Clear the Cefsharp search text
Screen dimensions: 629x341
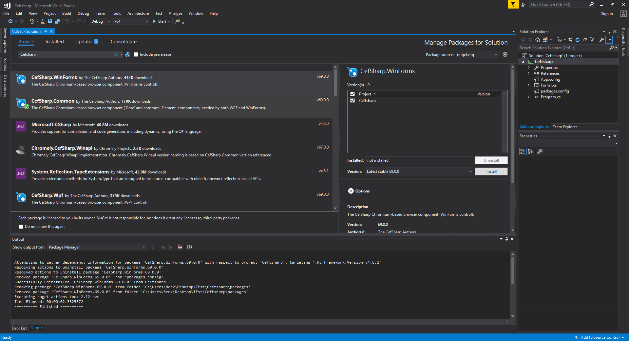(x=116, y=54)
